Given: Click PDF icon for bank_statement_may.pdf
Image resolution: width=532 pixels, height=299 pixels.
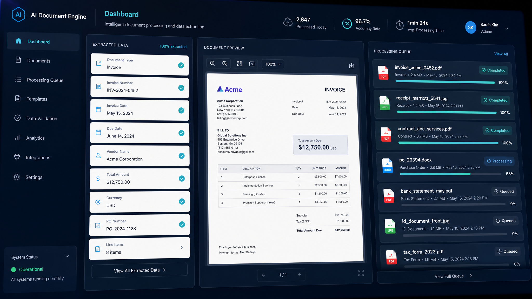Looking at the screenshot, I should pos(389,196).
